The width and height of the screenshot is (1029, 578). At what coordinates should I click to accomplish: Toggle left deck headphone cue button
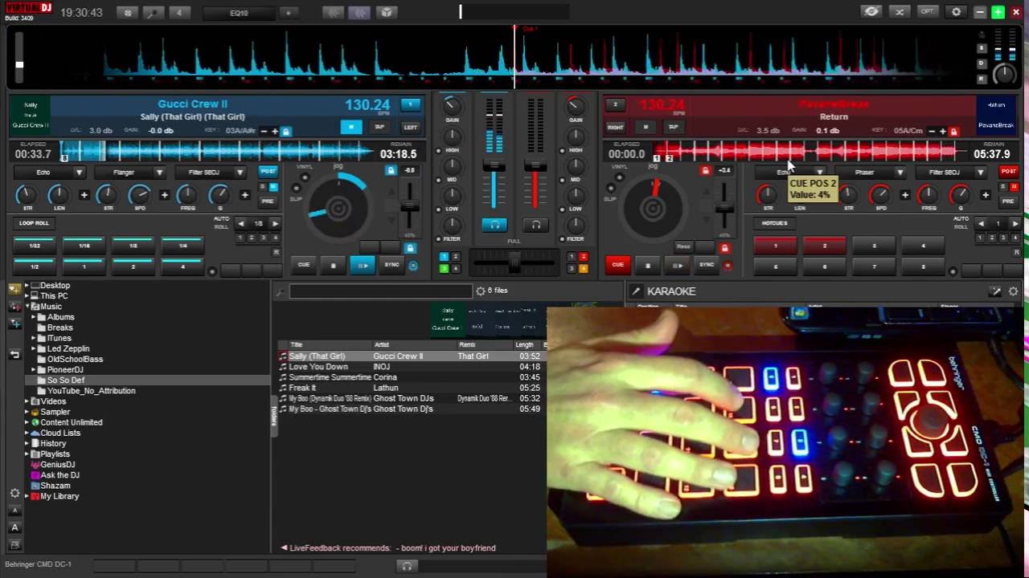(494, 226)
